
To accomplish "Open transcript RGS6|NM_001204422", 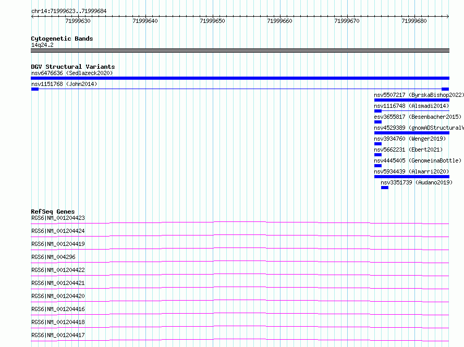I will point(58,270).
